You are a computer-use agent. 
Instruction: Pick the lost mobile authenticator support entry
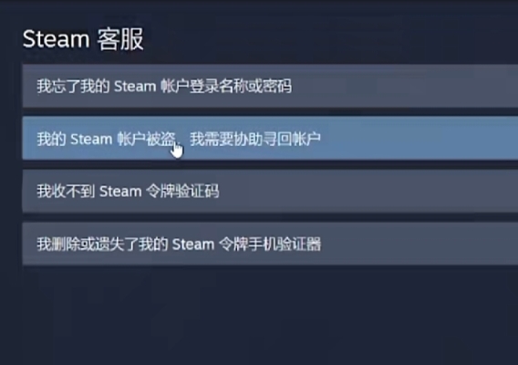tap(270, 244)
